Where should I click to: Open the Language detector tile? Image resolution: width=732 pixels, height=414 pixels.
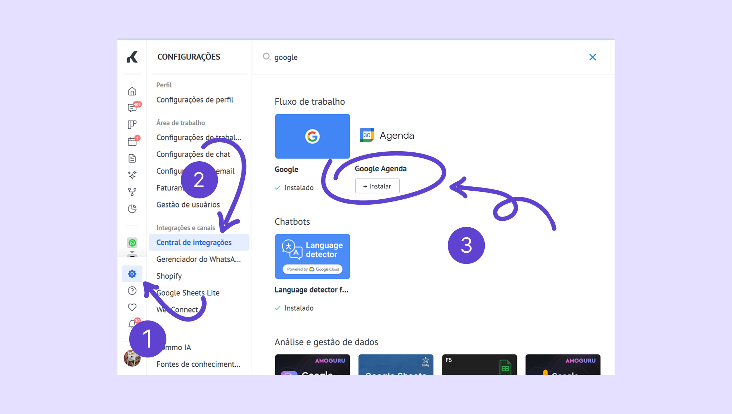pos(312,256)
